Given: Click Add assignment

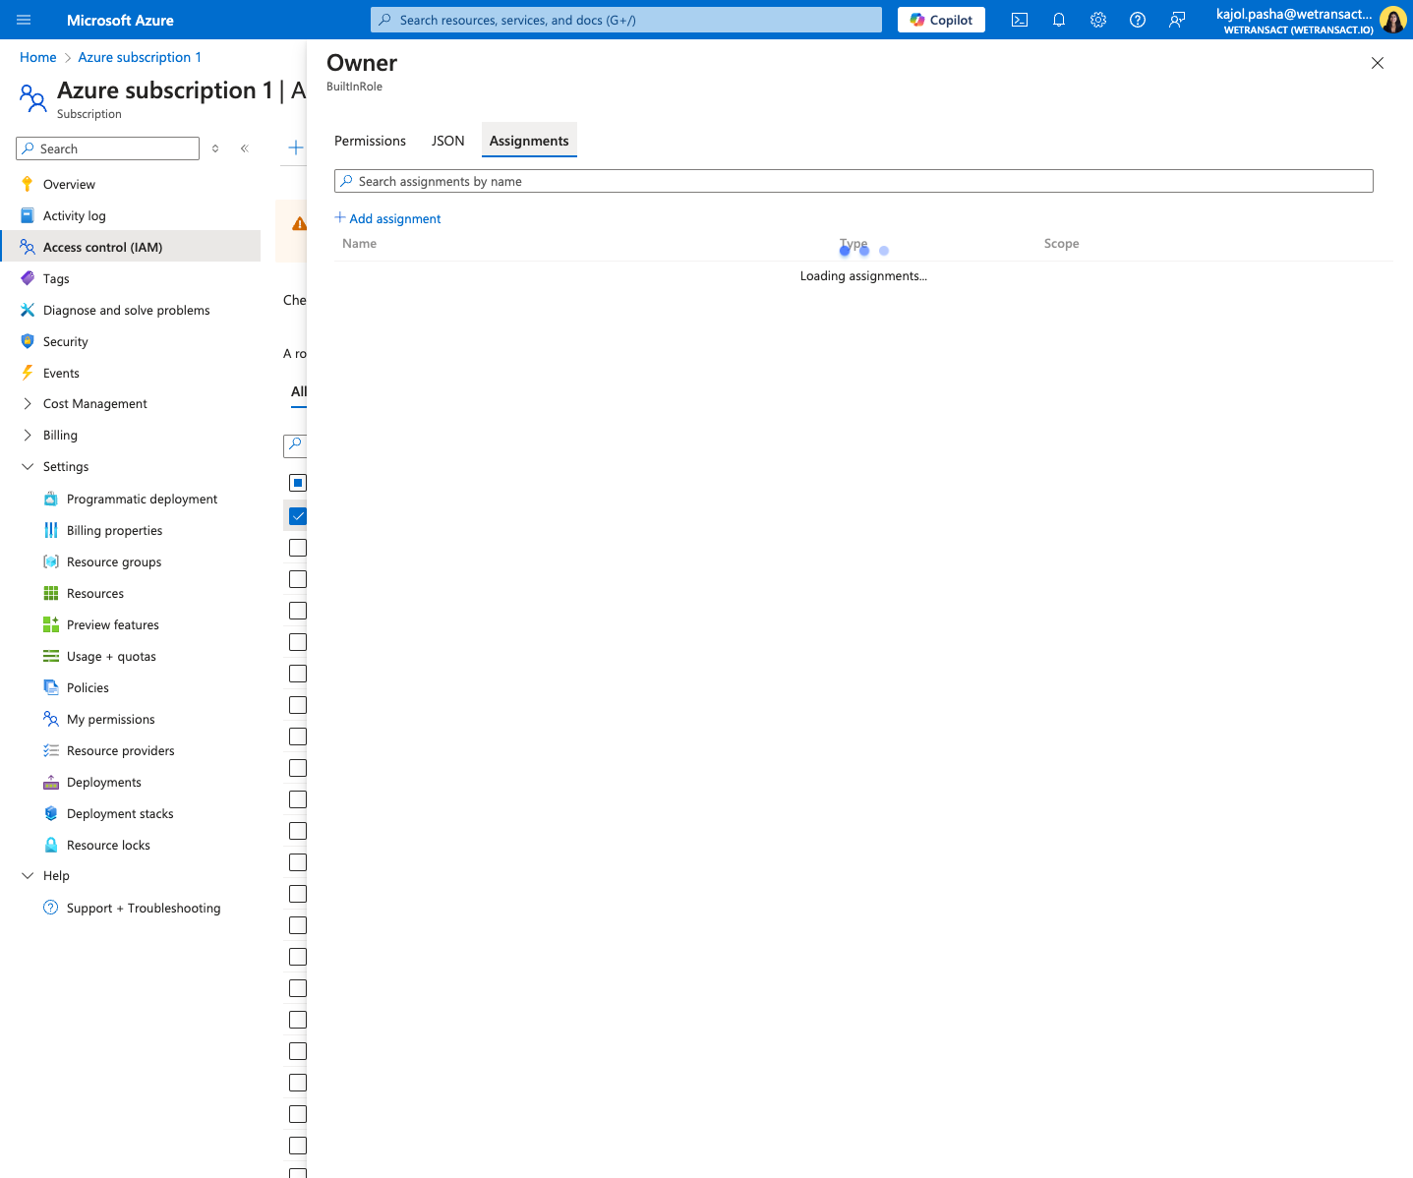Looking at the screenshot, I should (x=387, y=218).
